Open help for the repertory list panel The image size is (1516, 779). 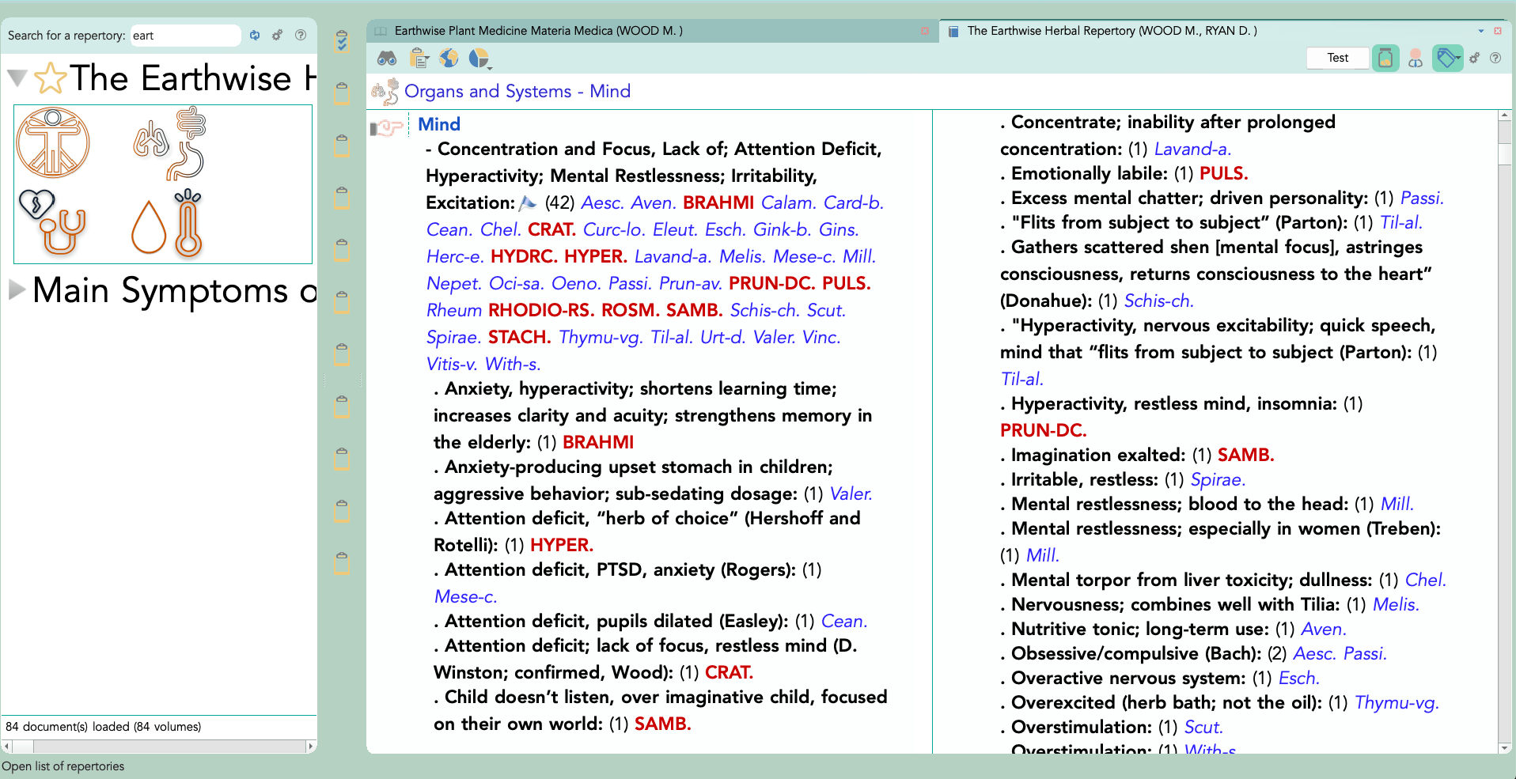tap(301, 36)
